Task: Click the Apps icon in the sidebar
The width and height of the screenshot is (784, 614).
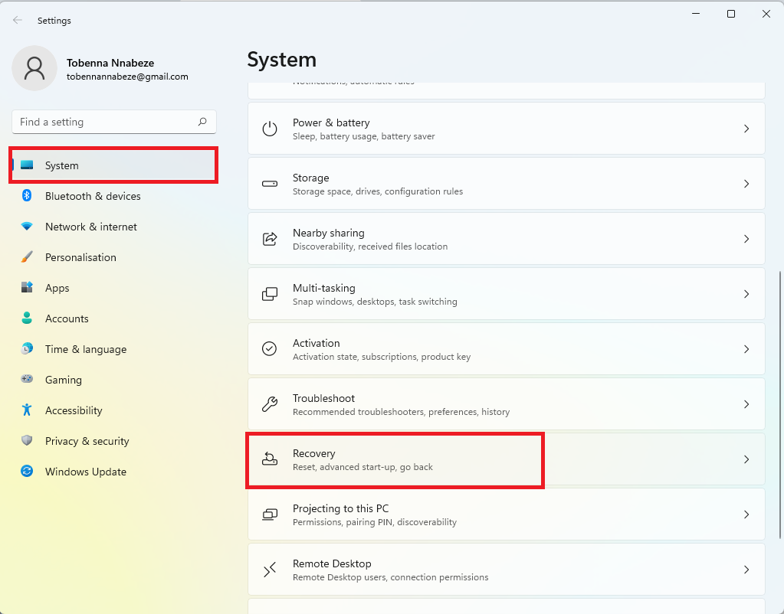Action: pyautogui.click(x=28, y=288)
